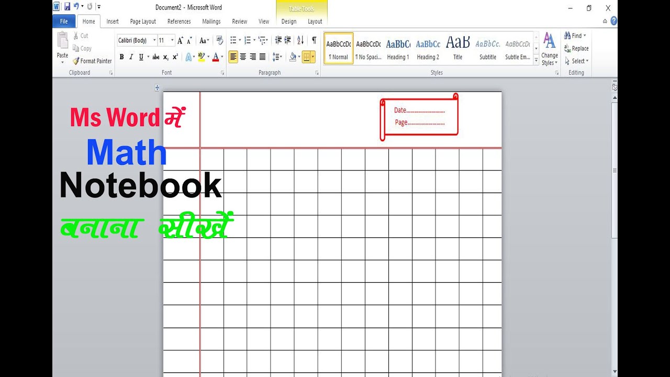Image resolution: width=670 pixels, height=377 pixels.
Task: Click the Bullets list icon
Action: (233, 40)
